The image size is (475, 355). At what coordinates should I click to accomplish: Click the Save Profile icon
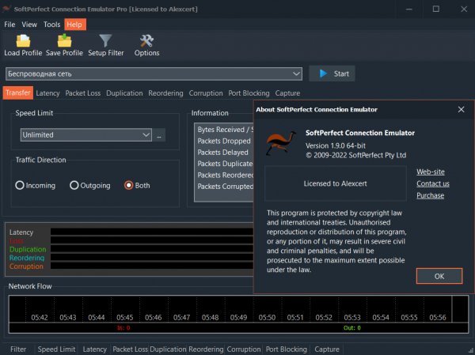(x=64, y=41)
